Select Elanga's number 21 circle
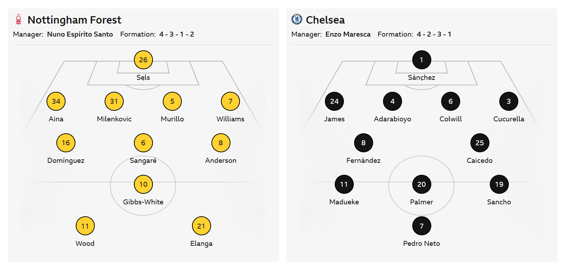This screenshot has height=268, width=568. click(x=201, y=226)
